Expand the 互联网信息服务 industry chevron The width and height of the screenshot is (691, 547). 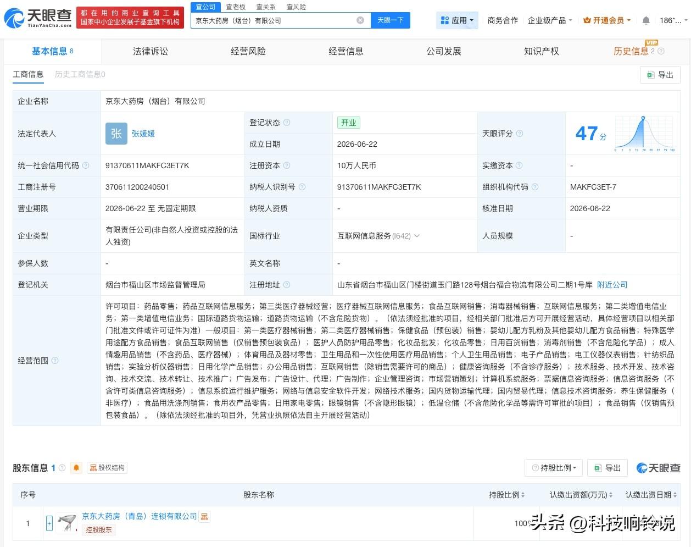pos(417,236)
